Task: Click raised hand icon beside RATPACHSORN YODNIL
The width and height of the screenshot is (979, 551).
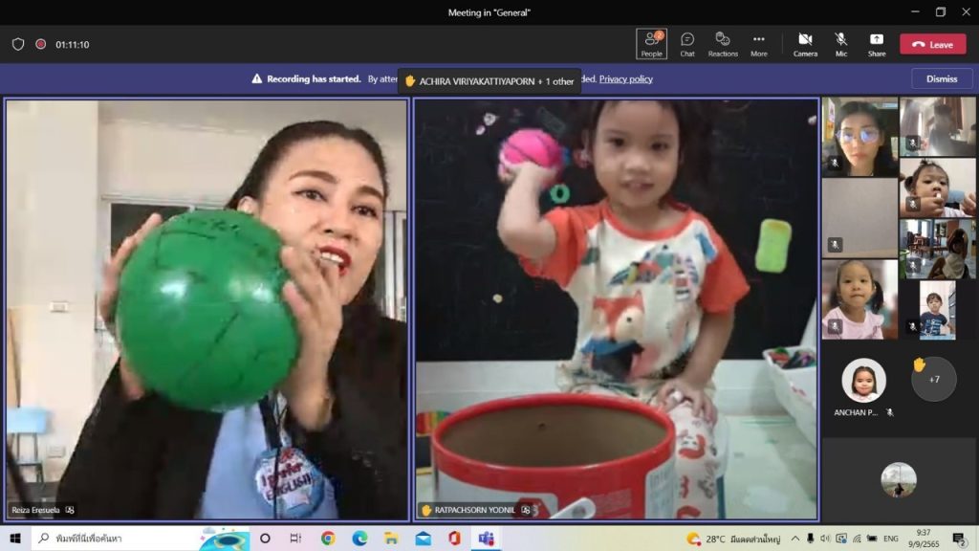Action: (x=426, y=510)
